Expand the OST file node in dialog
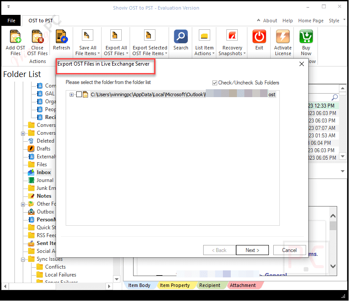Screen dimensions: 349x301 (71, 95)
